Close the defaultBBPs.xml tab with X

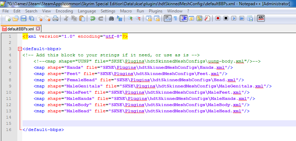38,29
